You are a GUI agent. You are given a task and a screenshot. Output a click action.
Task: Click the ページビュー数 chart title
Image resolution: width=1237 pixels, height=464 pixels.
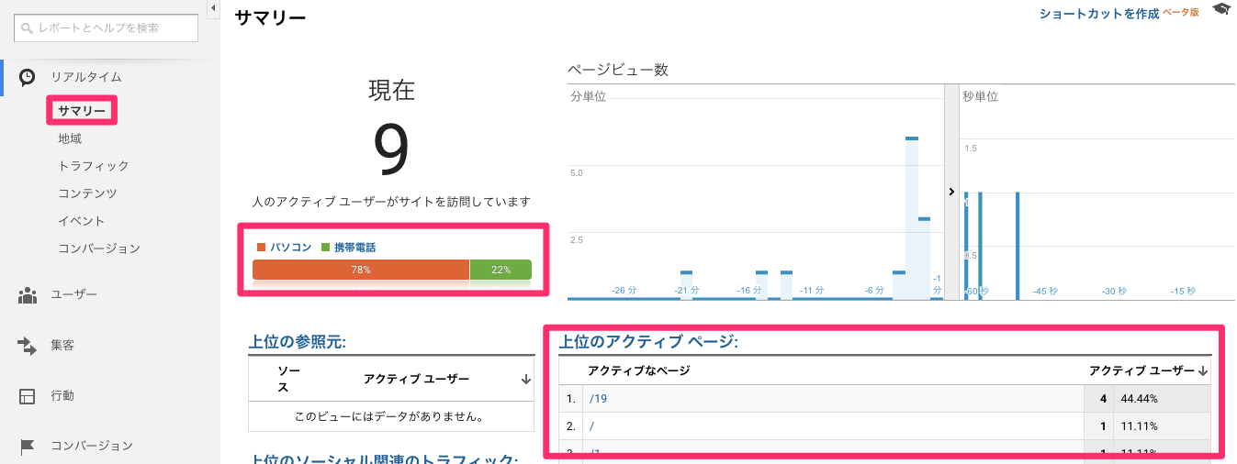point(617,70)
